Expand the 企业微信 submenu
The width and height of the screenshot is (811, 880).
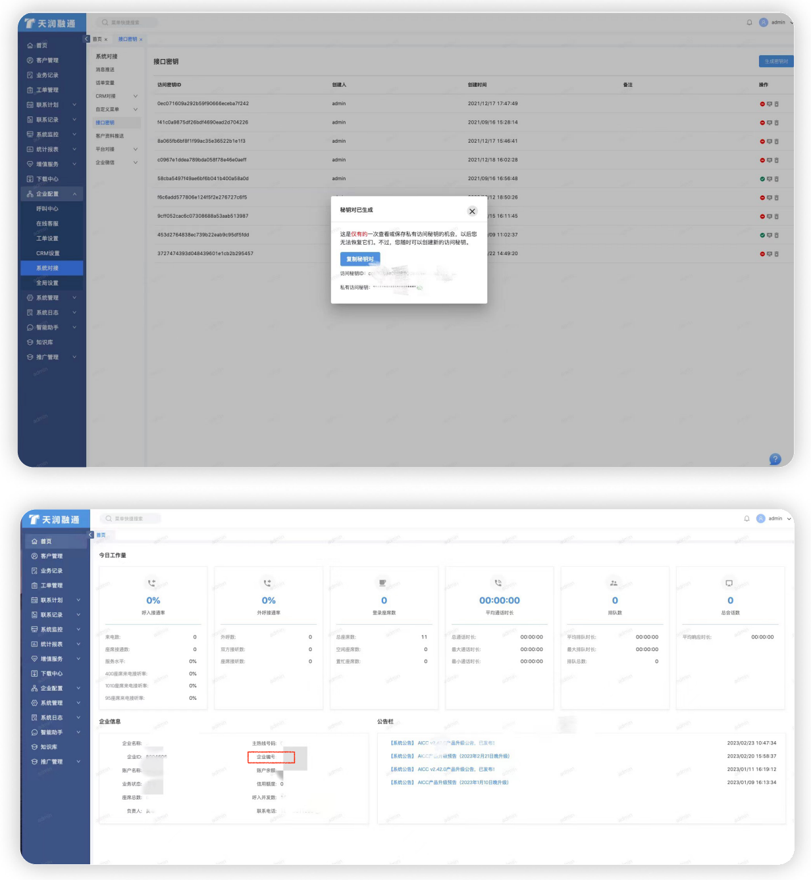pyautogui.click(x=136, y=162)
